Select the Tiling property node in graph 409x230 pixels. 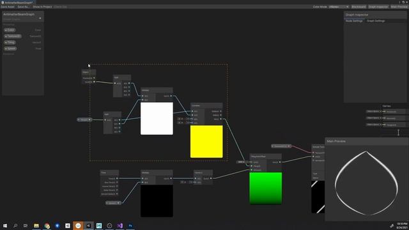click(x=84, y=119)
